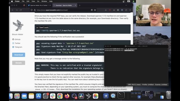Click the grey Donate button
This screenshot has width=180, height=101.
tap(19, 63)
